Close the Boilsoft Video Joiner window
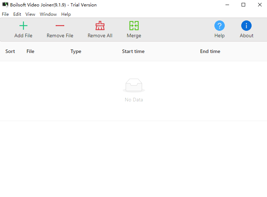This screenshot has height=197, width=267. point(260,5)
